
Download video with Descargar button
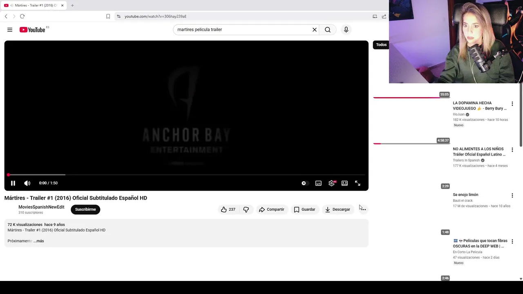(337, 209)
